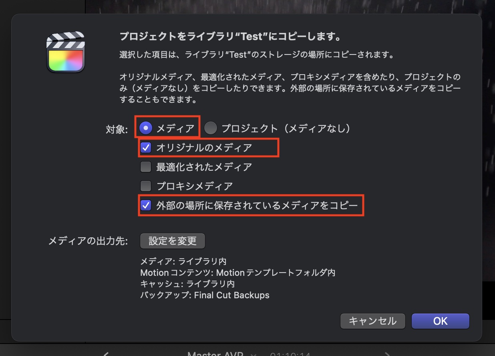Viewport: 495px width, 356px height.
Task: Select the メディア radio button
Action: (146, 128)
